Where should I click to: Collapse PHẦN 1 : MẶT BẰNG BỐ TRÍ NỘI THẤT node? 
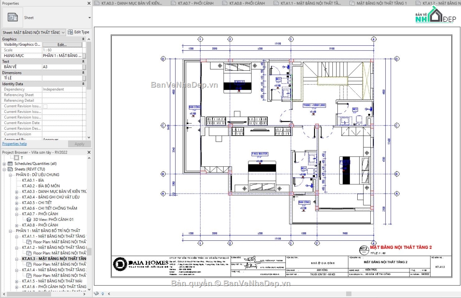coord(10,231)
